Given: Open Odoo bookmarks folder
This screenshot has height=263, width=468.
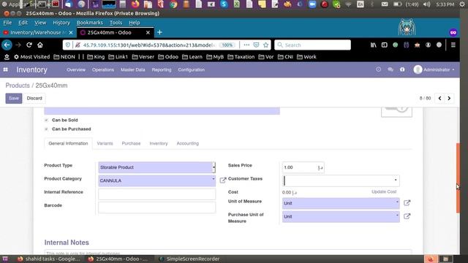Looking at the screenshot, I should click(x=168, y=57).
